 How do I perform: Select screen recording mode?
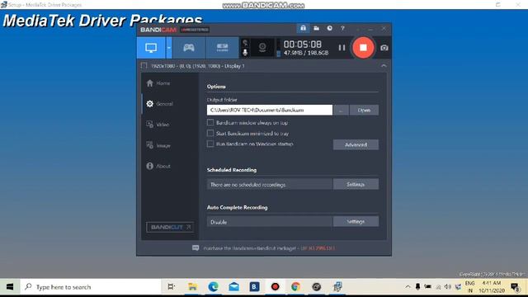pyautogui.click(x=151, y=48)
